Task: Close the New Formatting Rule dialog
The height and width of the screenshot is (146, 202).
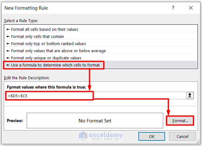Action: [x=191, y=8]
